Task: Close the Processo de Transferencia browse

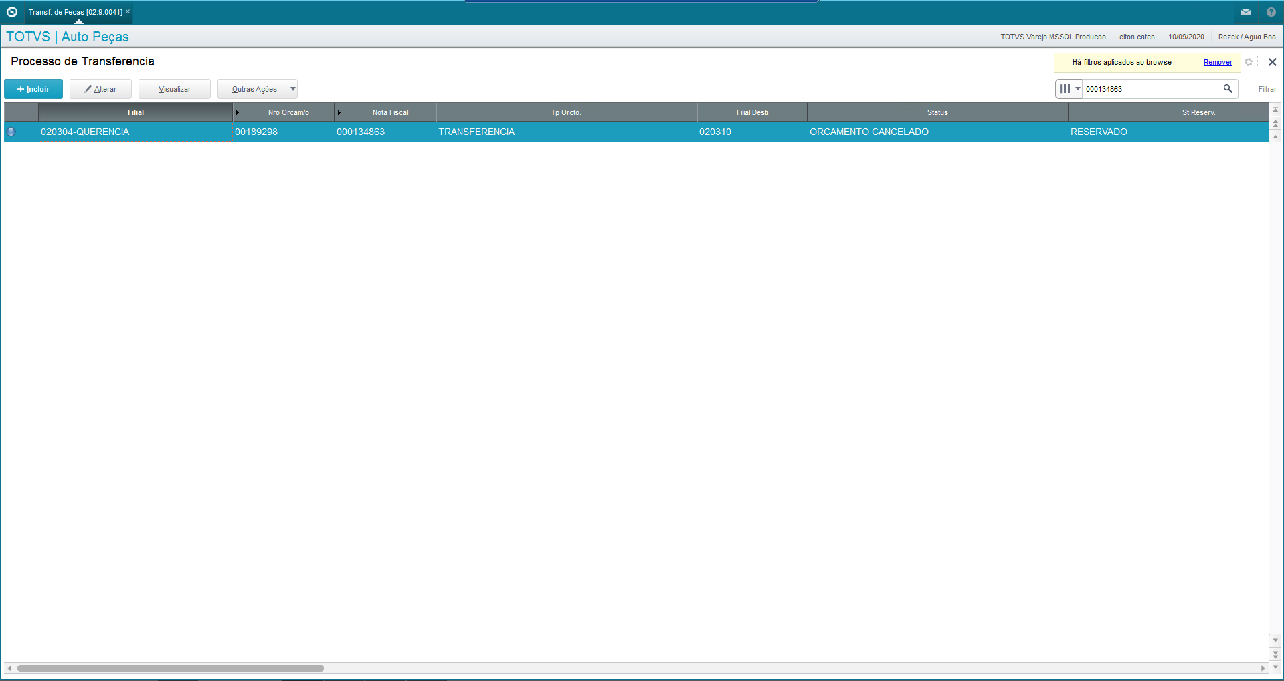Action: 1273,62
